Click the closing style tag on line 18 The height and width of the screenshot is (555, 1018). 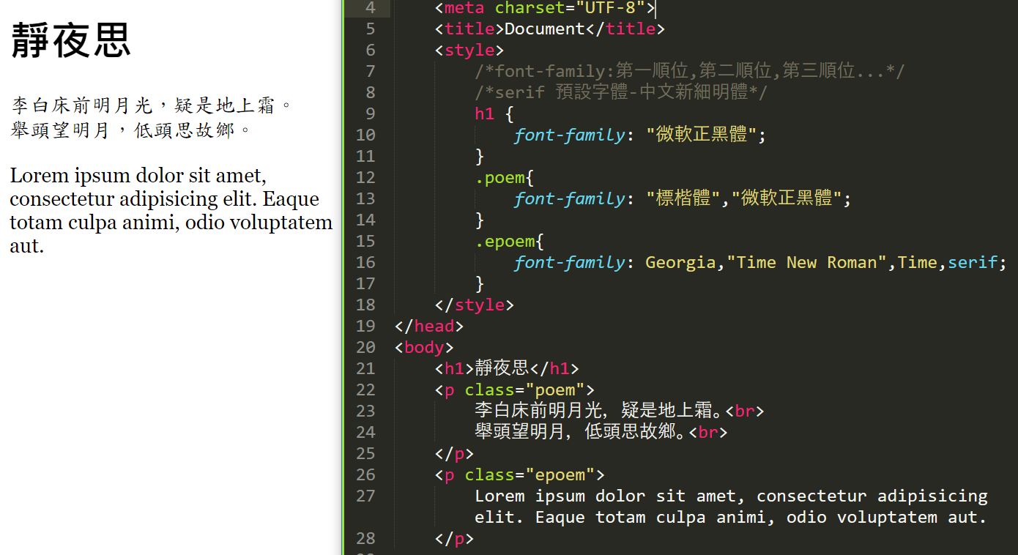point(475,305)
